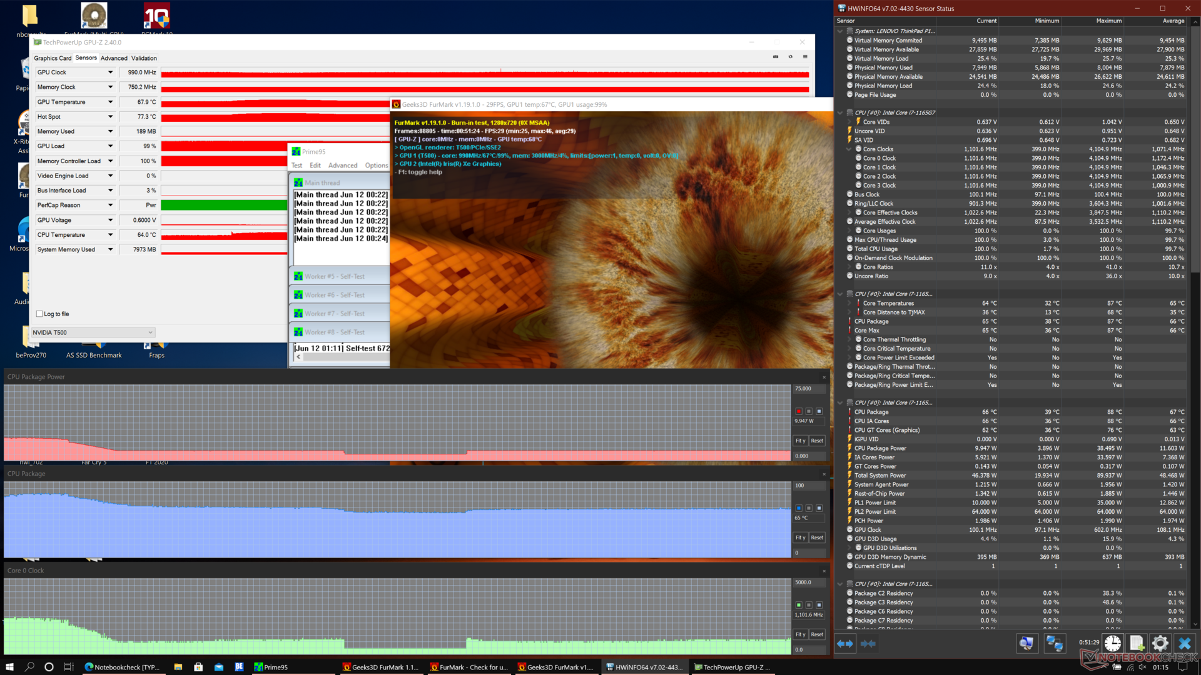This screenshot has width=1201, height=675.
Task: Click the HWiNFO settings gear icon
Action: 1160,643
